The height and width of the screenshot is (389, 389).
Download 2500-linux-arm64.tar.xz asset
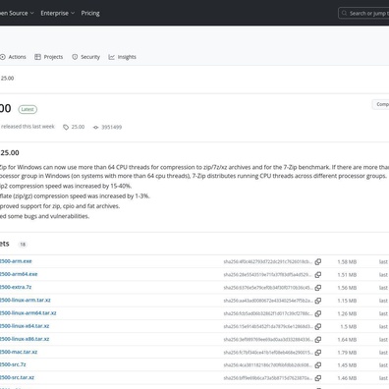(28, 313)
